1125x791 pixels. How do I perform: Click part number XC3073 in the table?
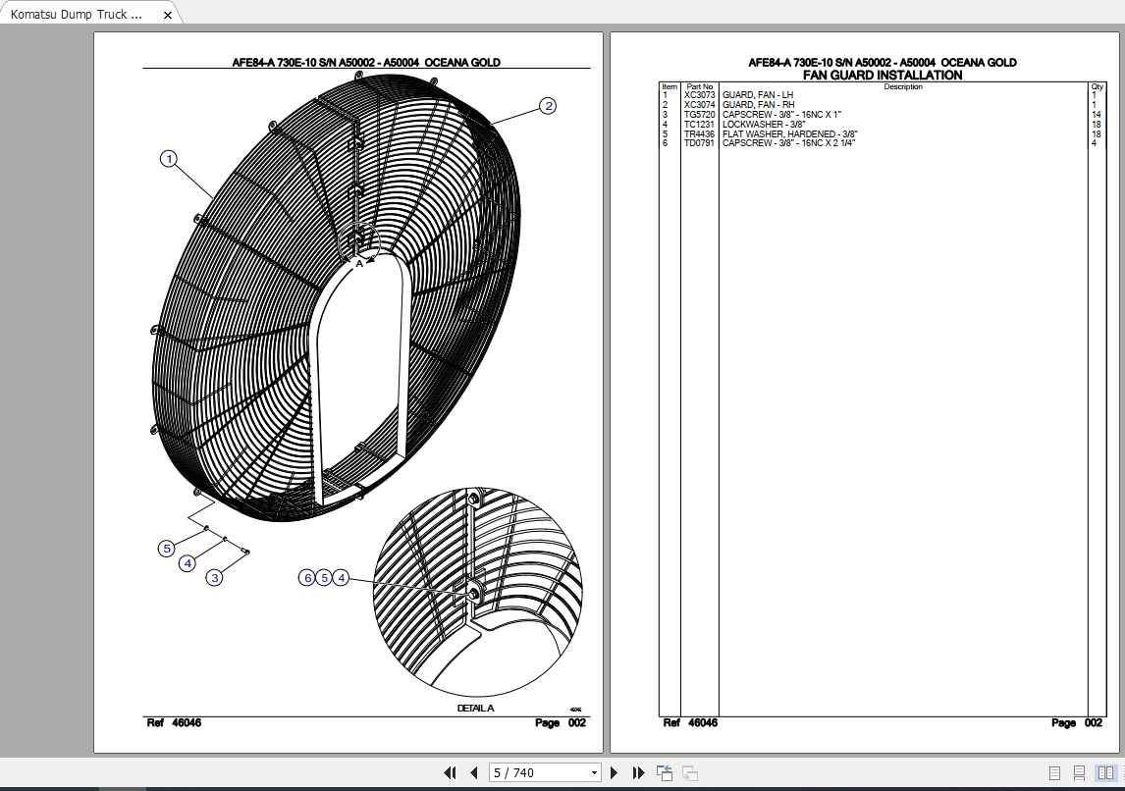(700, 94)
